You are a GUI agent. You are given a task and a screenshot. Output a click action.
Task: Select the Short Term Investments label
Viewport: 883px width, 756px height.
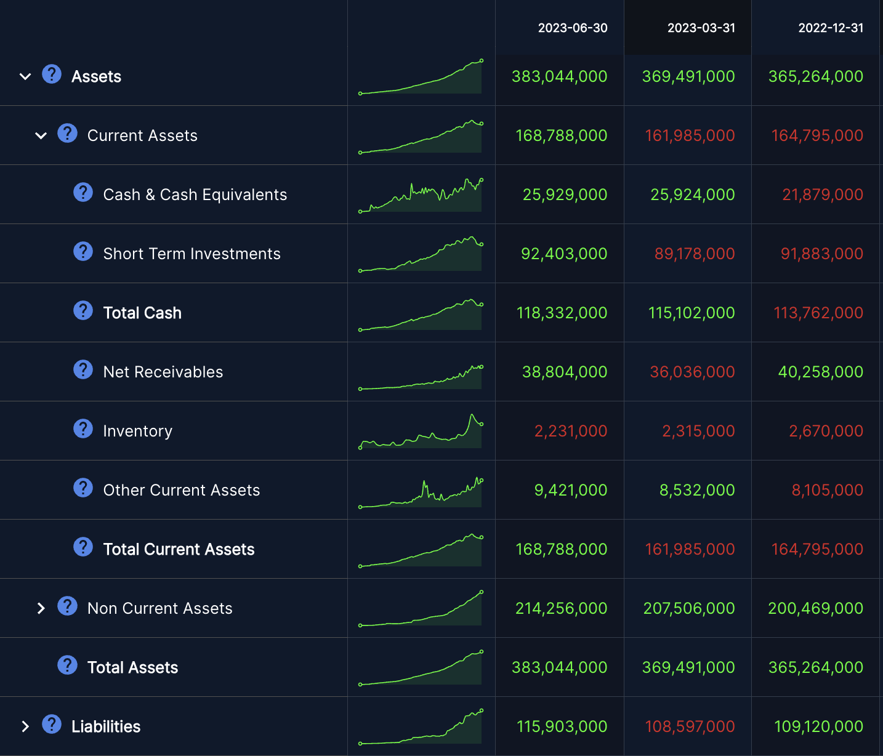coord(192,254)
